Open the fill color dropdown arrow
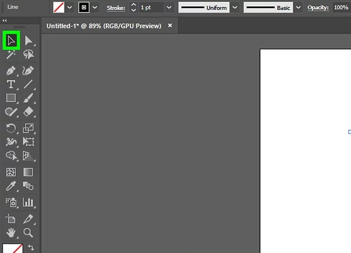The width and height of the screenshot is (351, 253). 70,7
